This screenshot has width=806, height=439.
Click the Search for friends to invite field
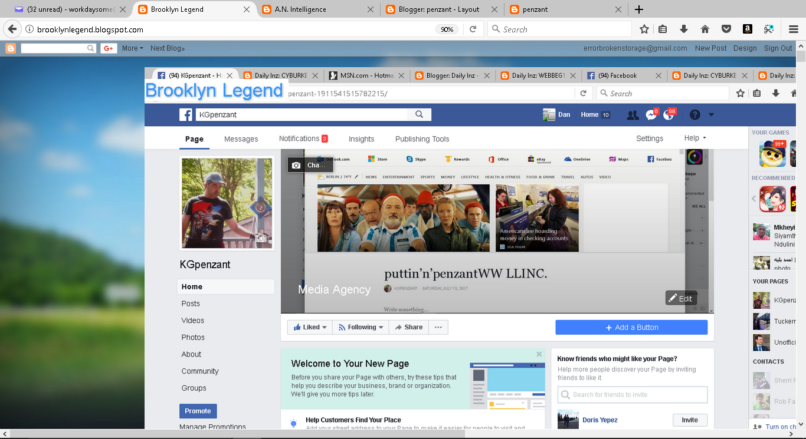[633, 395]
